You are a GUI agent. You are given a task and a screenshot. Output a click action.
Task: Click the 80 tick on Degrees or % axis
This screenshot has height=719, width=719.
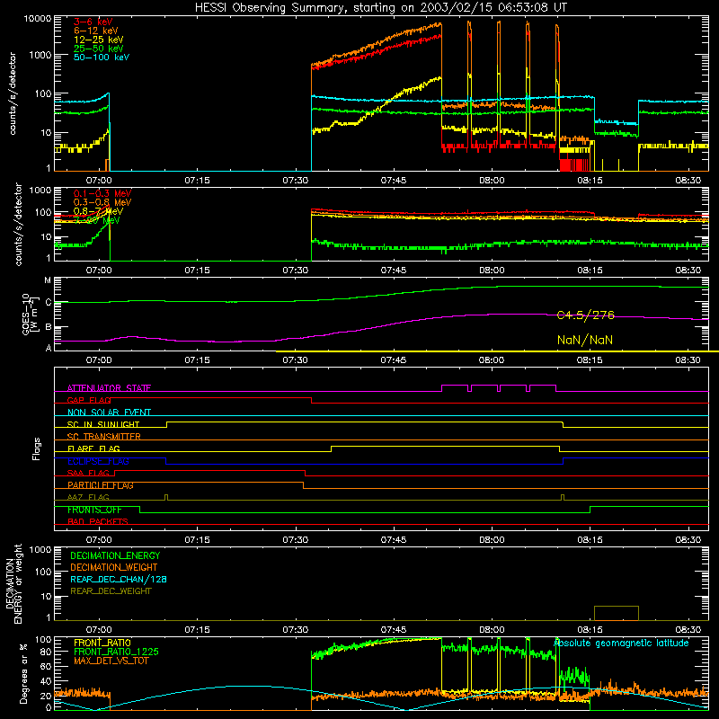[x=47, y=652]
